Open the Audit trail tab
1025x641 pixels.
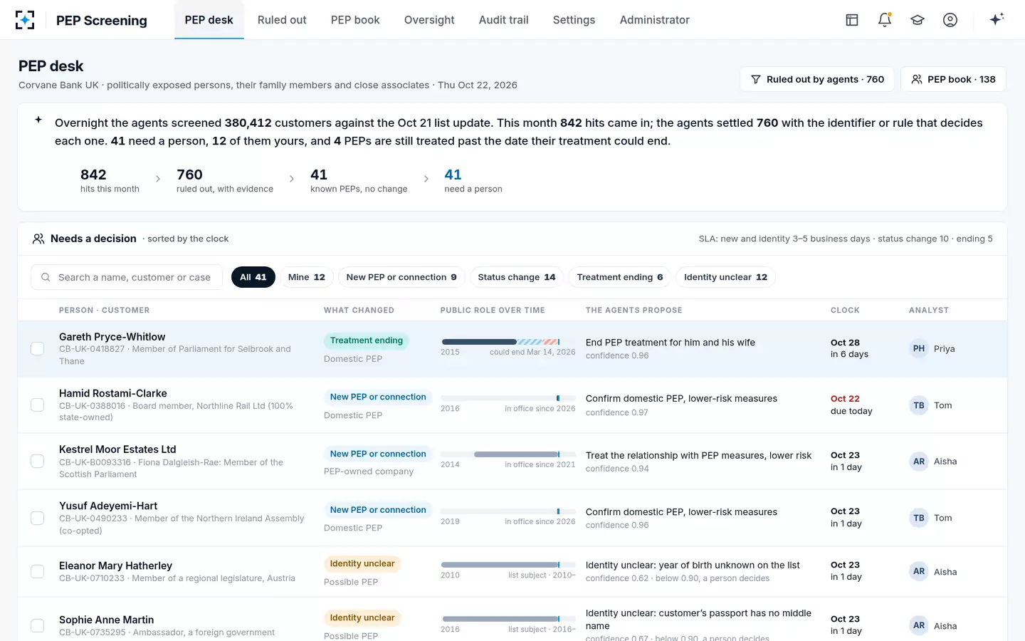click(504, 20)
